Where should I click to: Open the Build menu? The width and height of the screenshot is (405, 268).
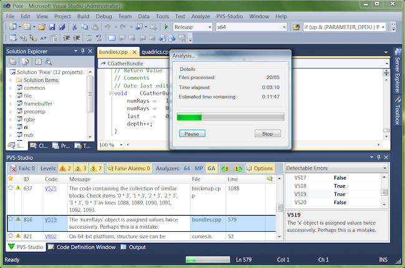83,16
